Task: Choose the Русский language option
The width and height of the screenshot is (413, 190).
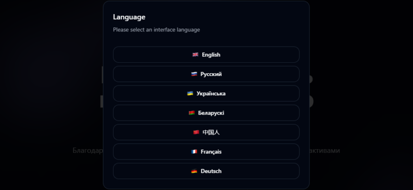Action: [x=206, y=74]
